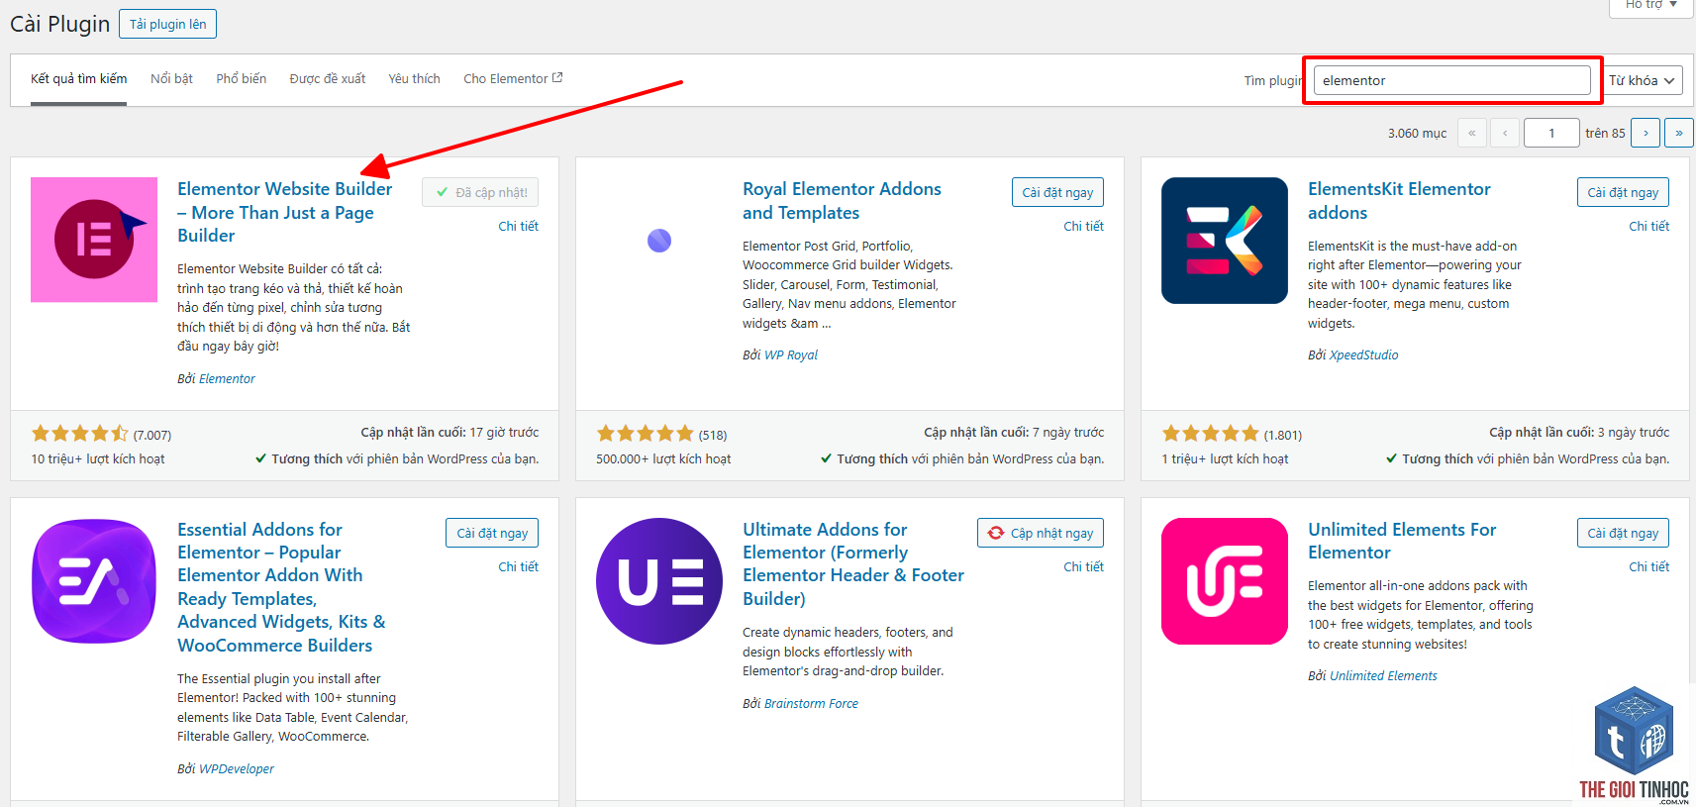Open the WP Royal author link
Screen dimensions: 1696x807
(791, 354)
